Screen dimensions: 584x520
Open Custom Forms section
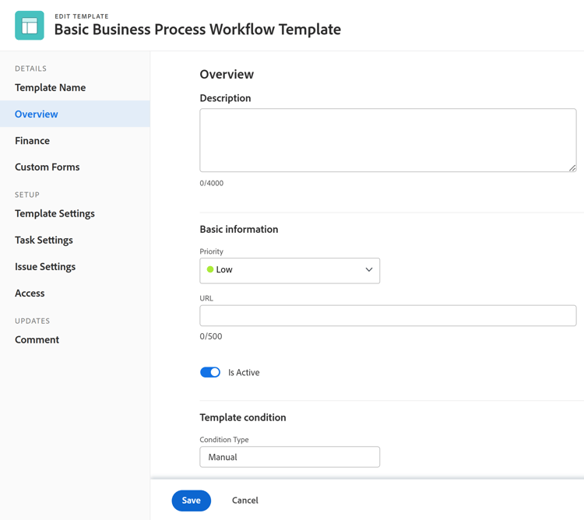(x=47, y=167)
